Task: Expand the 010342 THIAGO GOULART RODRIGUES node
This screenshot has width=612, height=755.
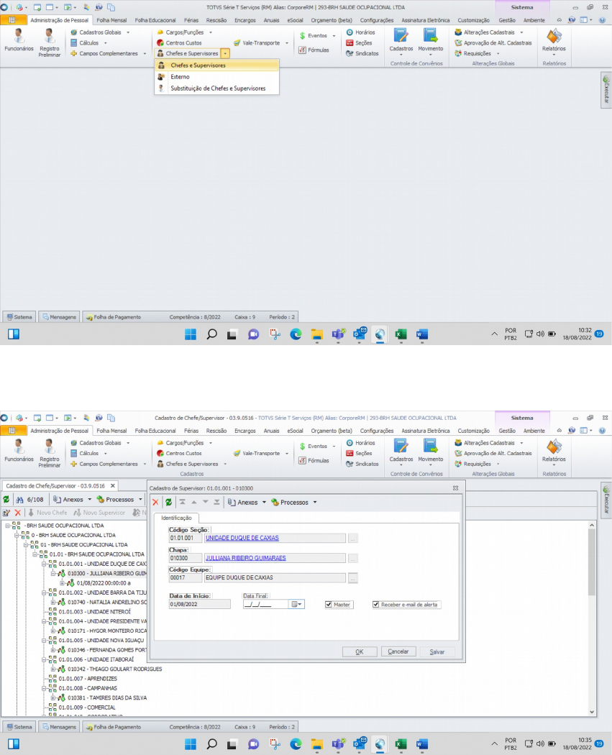Action: (x=53, y=669)
